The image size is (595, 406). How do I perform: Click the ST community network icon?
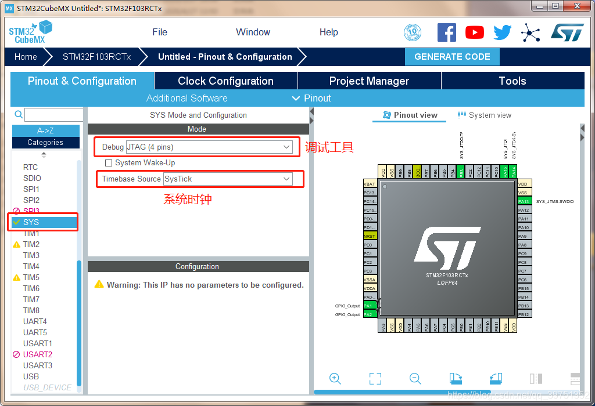point(531,32)
